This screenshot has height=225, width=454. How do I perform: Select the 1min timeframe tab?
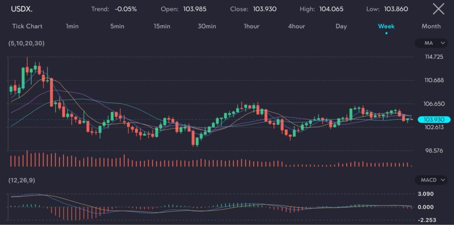click(72, 26)
